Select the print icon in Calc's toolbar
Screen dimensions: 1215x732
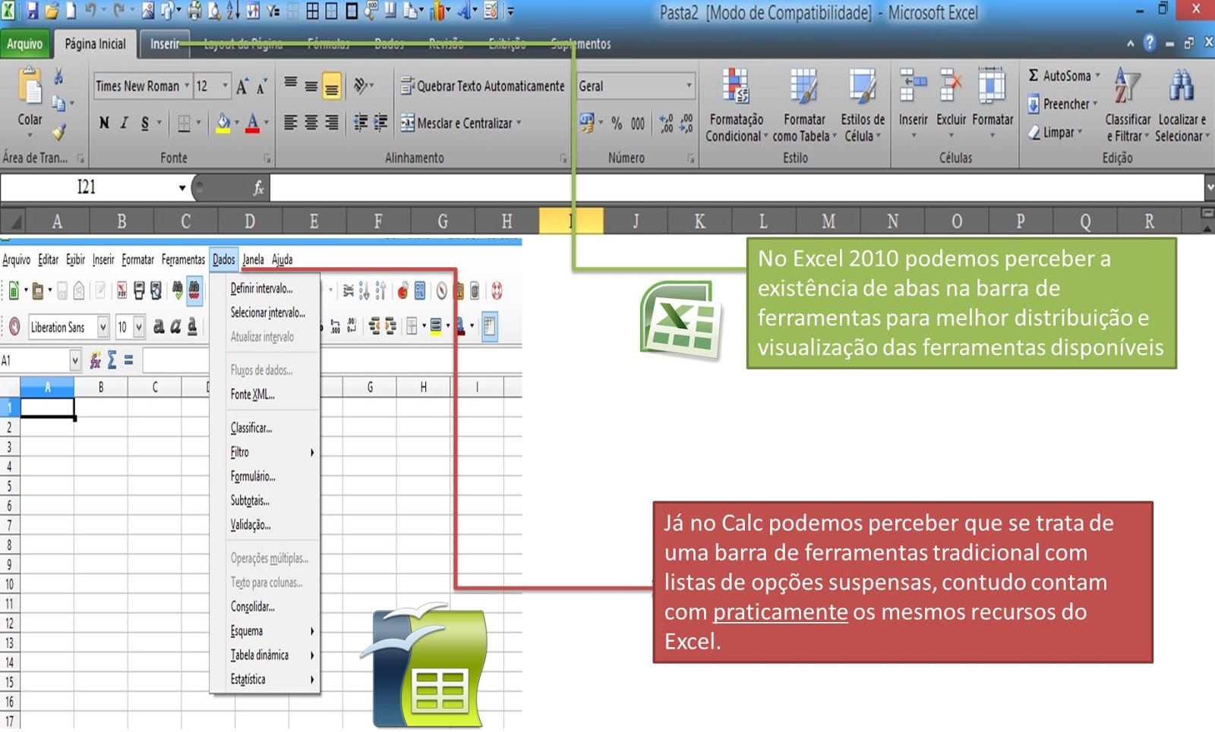tap(140, 288)
